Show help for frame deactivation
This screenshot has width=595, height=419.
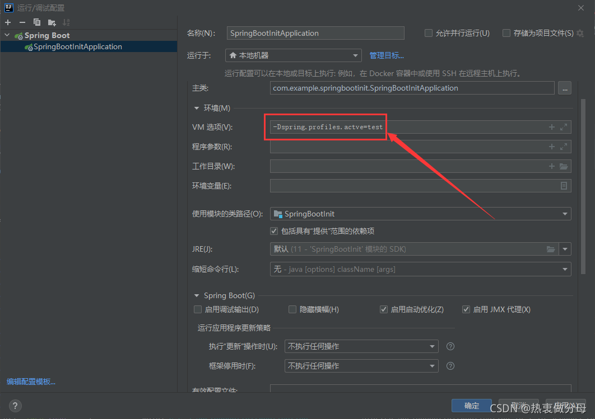point(450,366)
